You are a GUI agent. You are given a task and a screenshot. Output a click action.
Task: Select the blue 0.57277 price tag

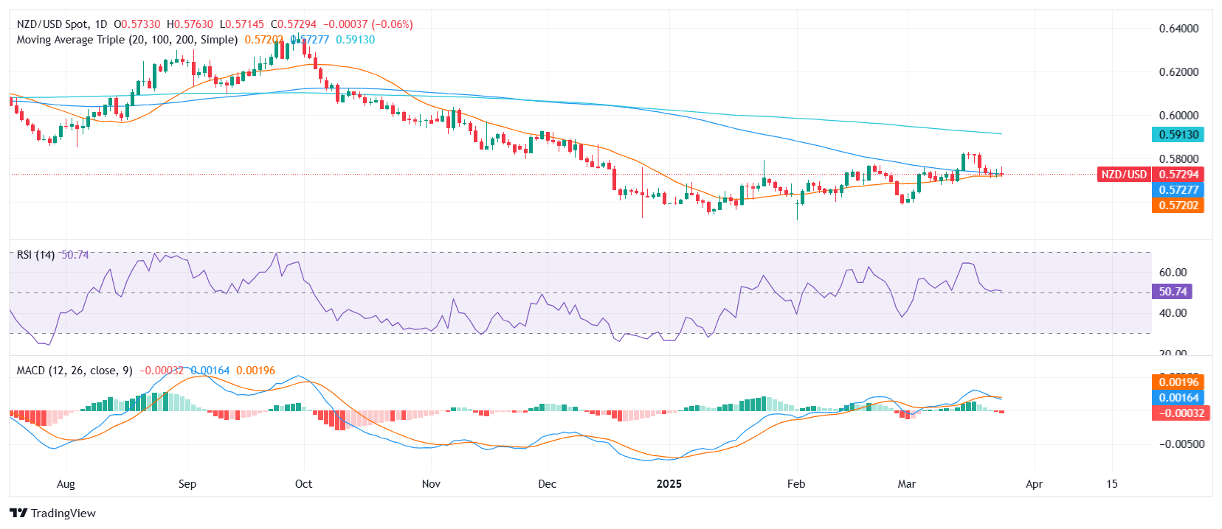click(x=1178, y=190)
